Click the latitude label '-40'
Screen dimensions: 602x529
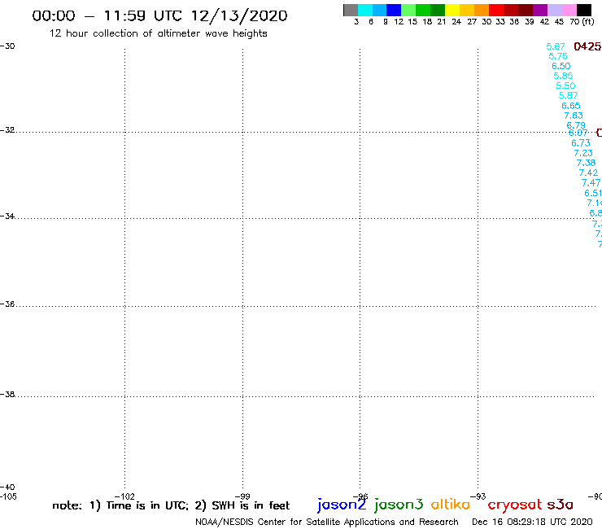[7, 487]
